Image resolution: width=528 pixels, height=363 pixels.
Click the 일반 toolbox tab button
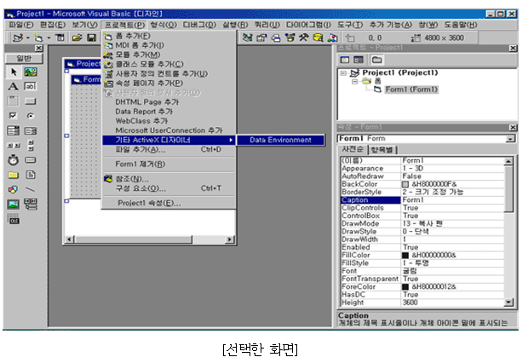(24, 58)
